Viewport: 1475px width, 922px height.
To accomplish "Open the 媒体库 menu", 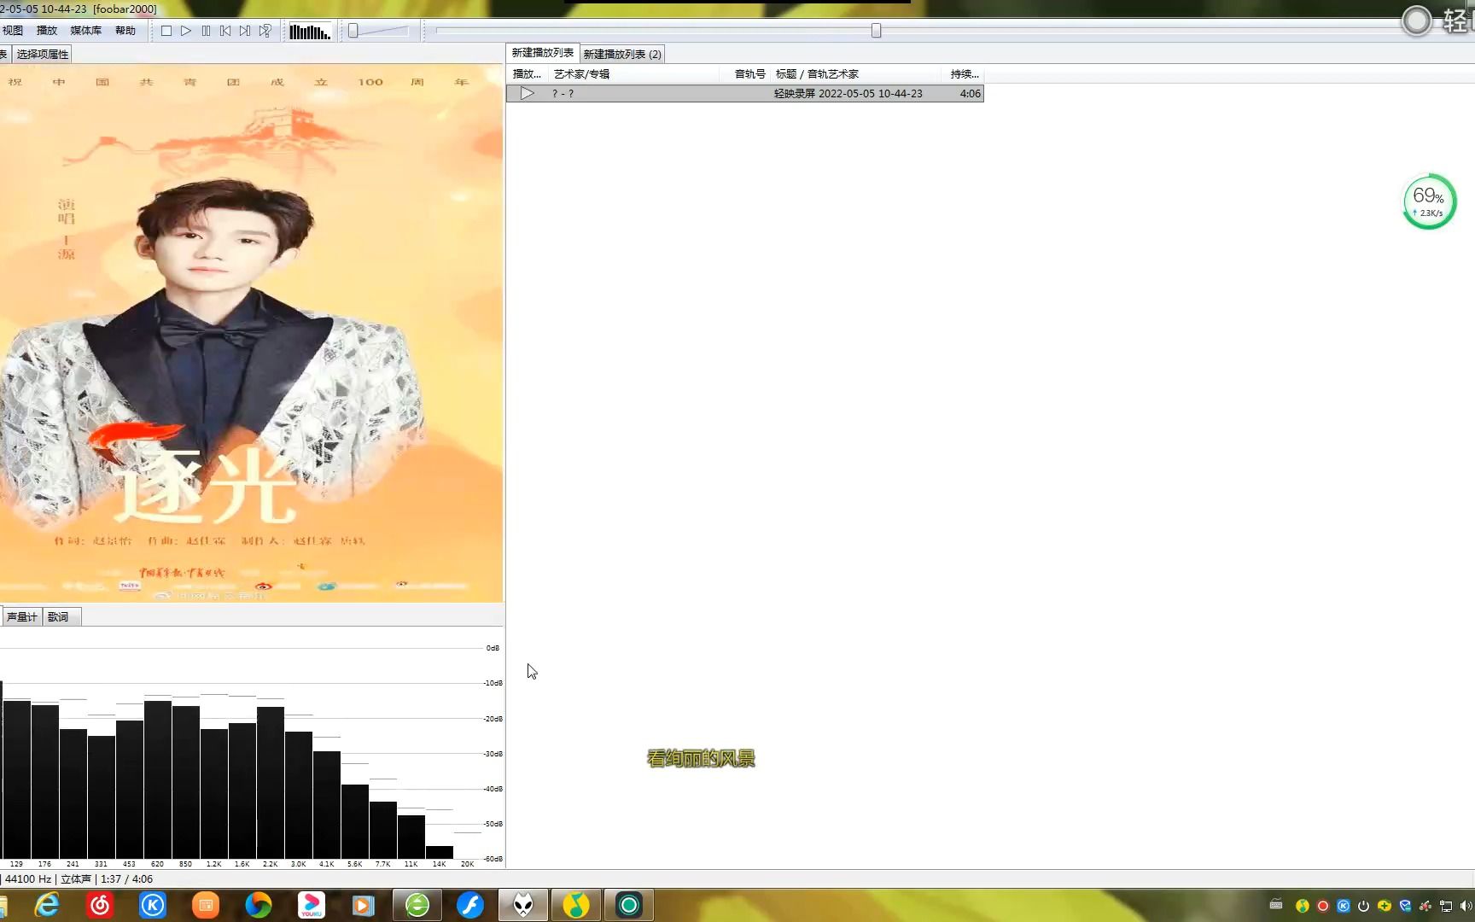I will (x=85, y=31).
